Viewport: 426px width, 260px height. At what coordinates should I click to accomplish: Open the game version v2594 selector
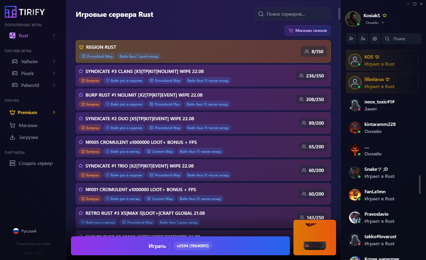coord(193,246)
